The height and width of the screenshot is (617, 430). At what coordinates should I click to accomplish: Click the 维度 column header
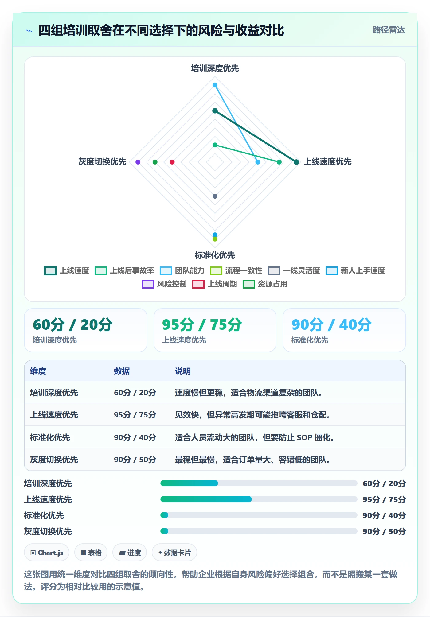click(38, 371)
